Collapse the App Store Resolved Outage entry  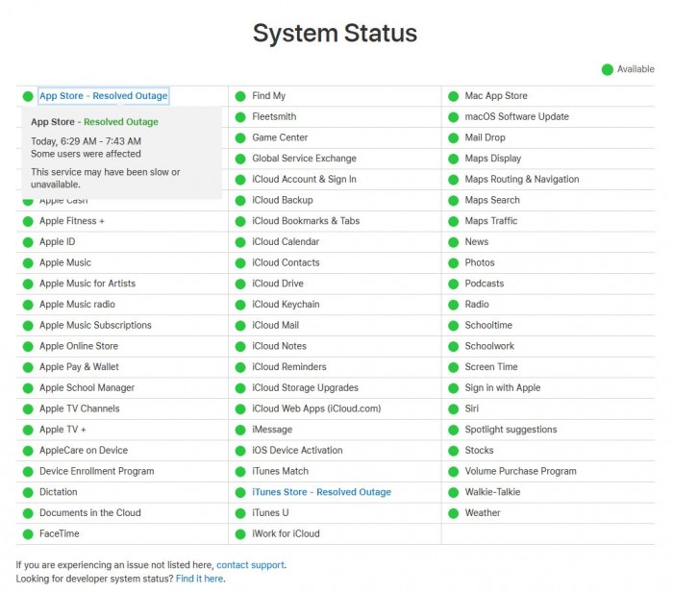(103, 96)
